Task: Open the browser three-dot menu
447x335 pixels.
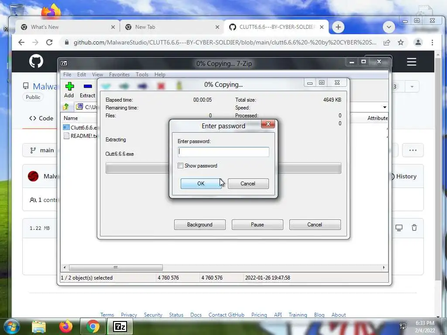Action: 432,42
